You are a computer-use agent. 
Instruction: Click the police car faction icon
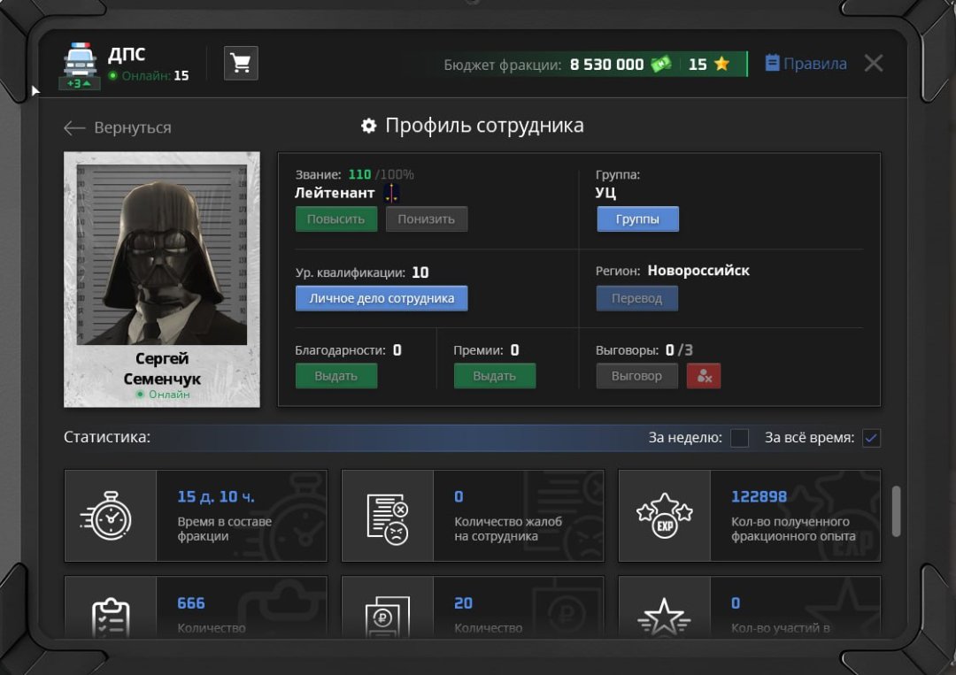click(x=81, y=60)
